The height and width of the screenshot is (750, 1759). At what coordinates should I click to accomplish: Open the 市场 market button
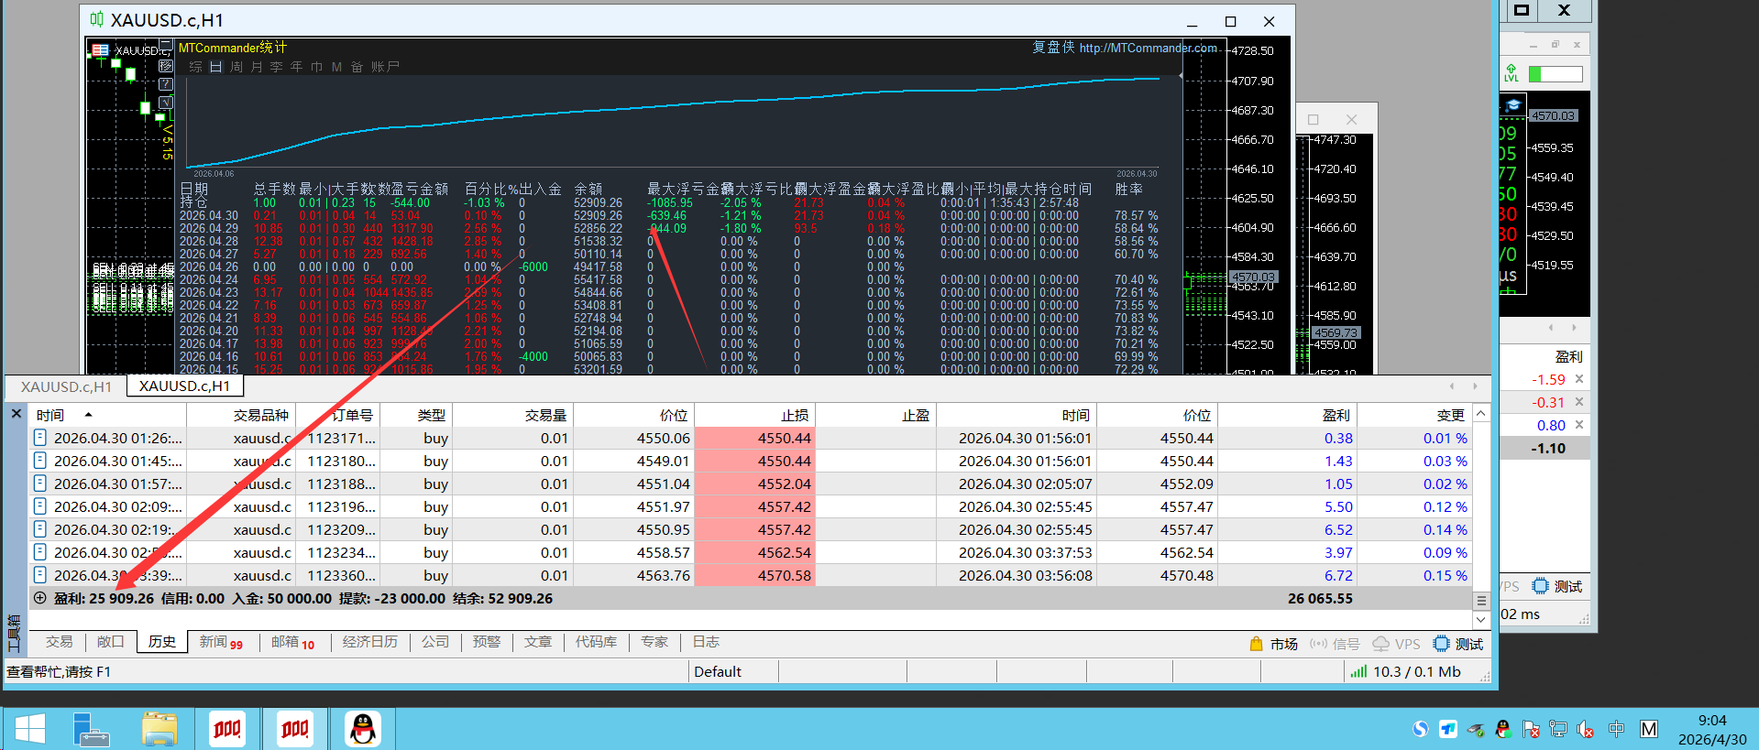click(1274, 644)
